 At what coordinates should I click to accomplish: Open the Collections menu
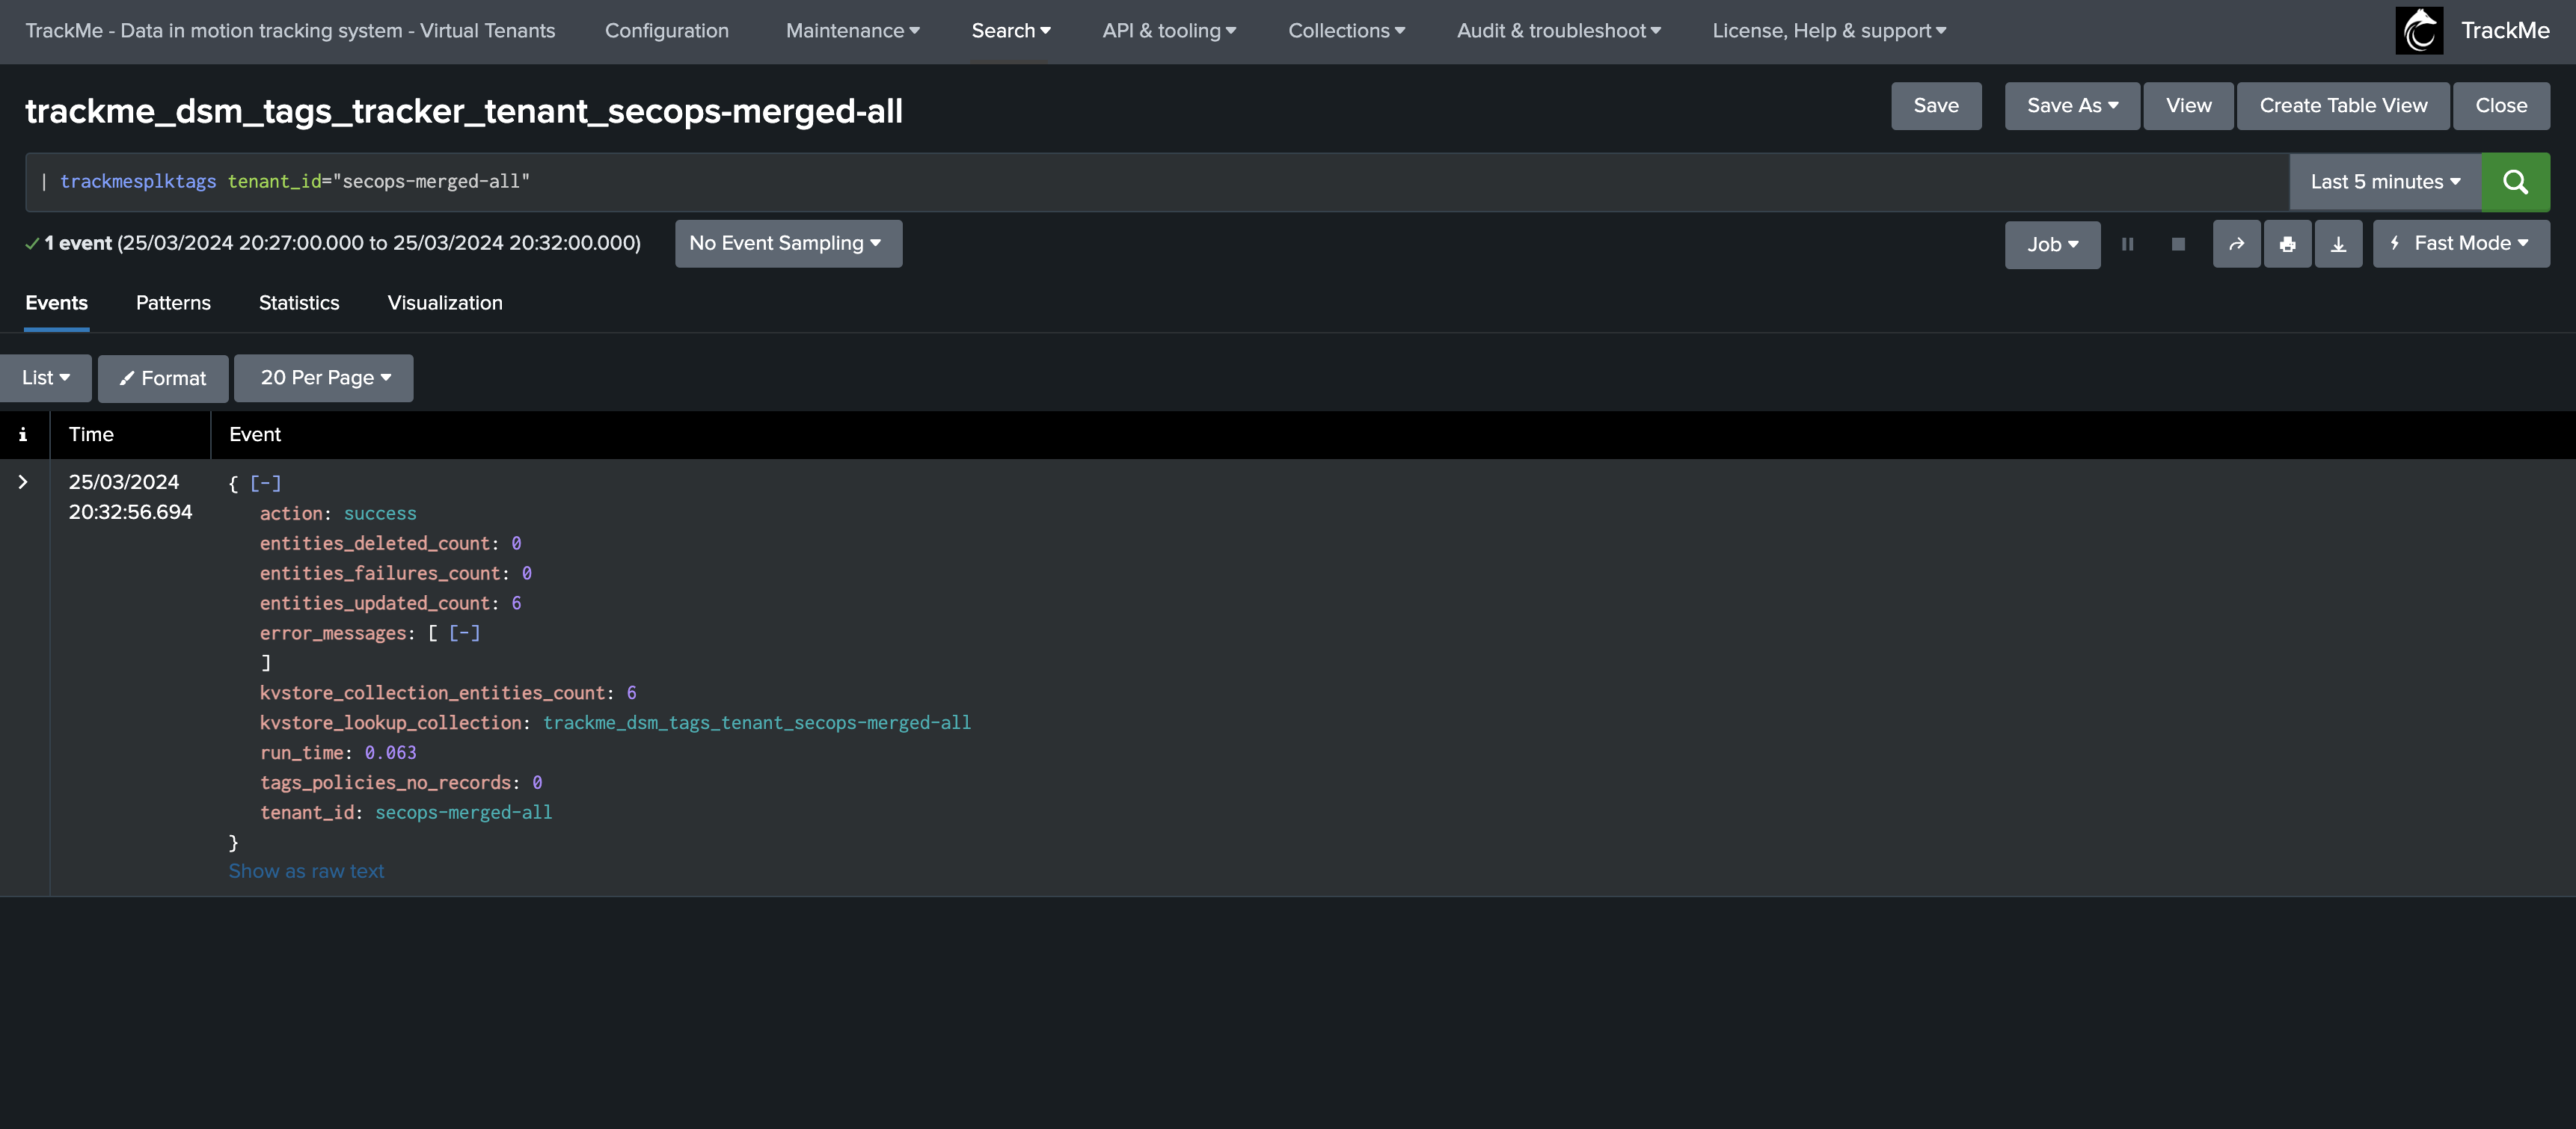coord(1345,31)
